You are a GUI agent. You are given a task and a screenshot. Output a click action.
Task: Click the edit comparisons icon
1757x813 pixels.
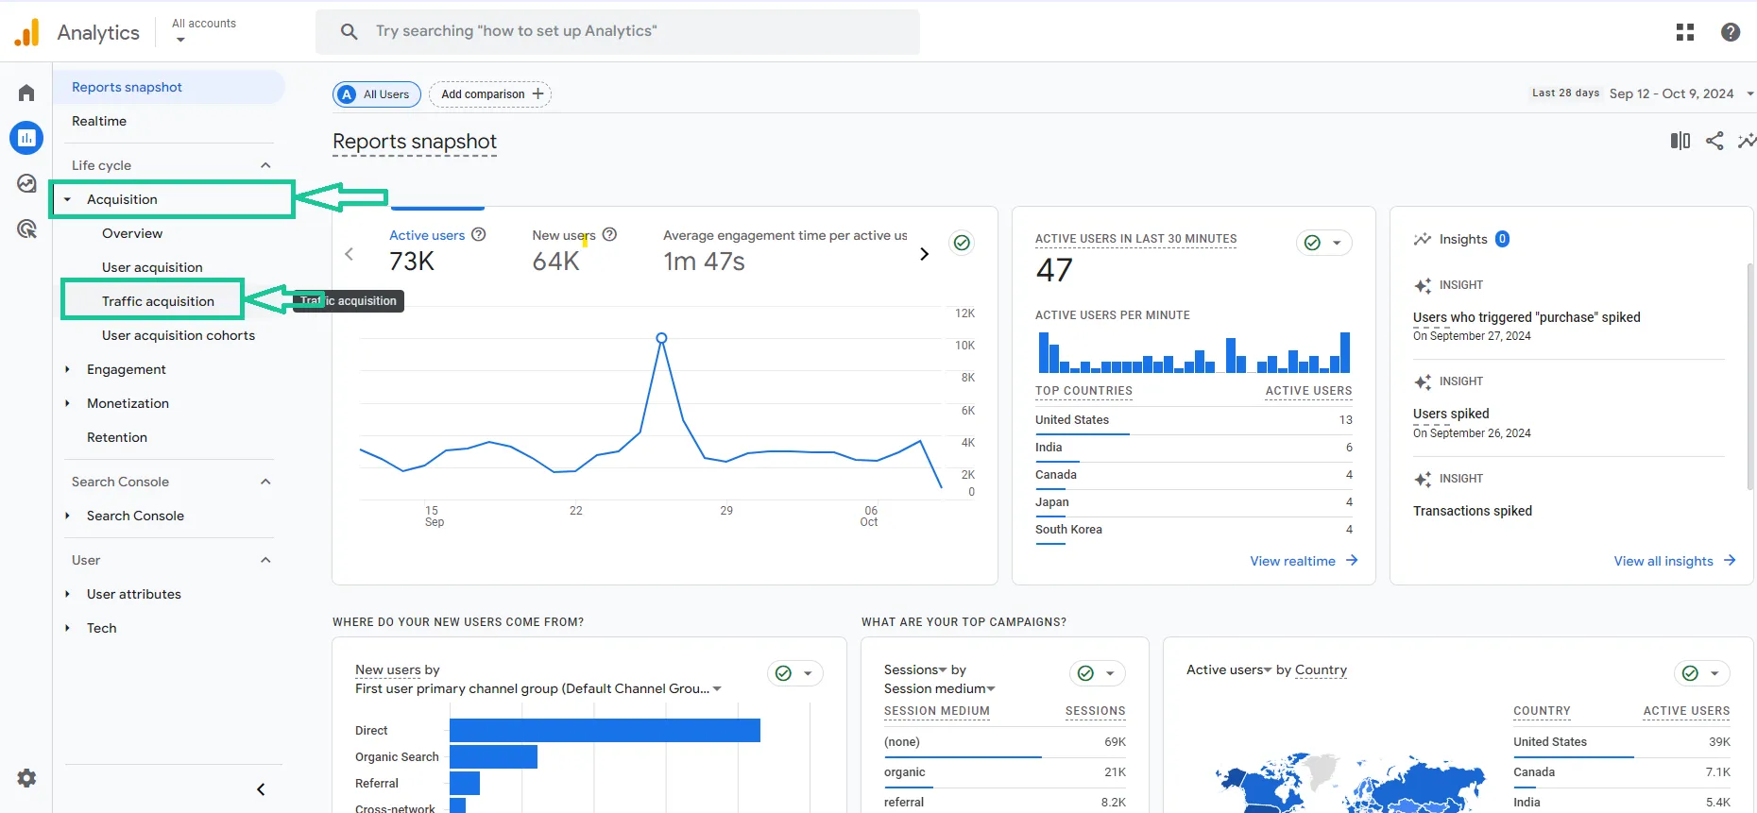point(1680,141)
